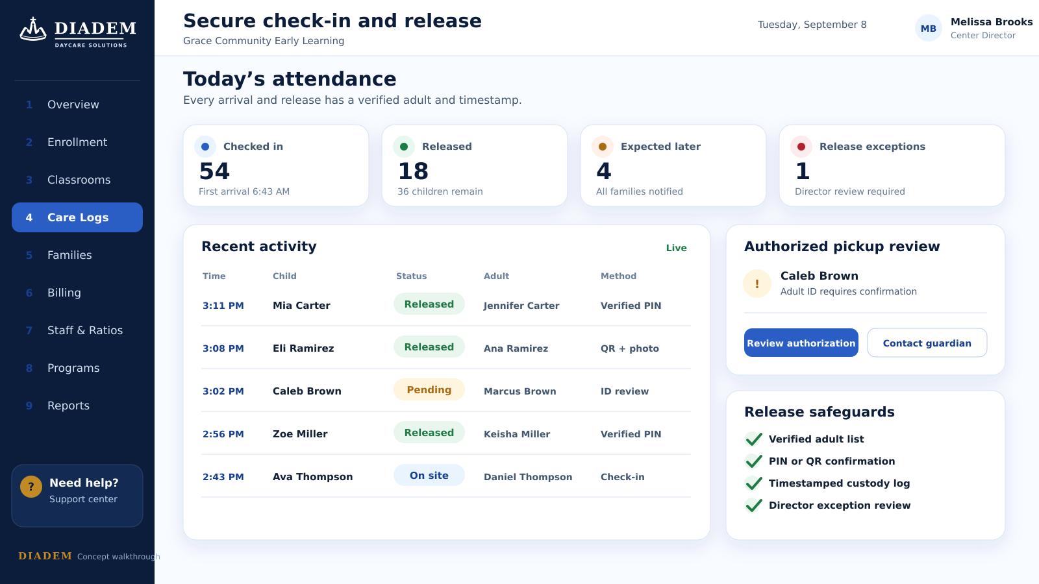Click the blue Checked in dot icon
1039x584 pixels.
tap(205, 147)
